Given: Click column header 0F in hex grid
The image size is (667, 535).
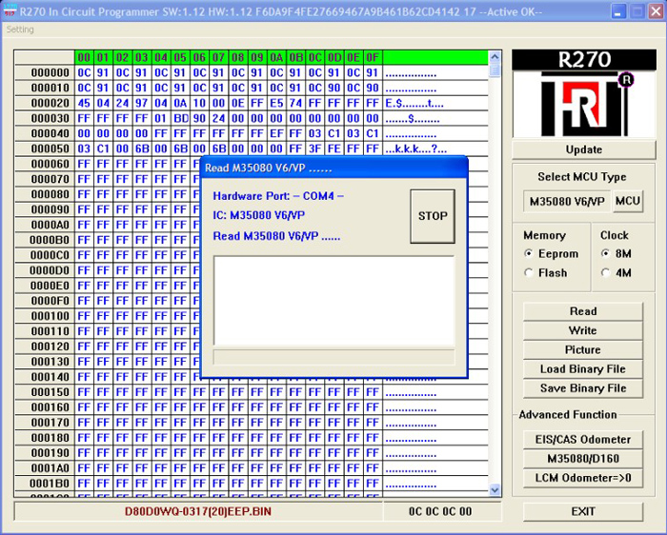Looking at the screenshot, I should pos(373,57).
